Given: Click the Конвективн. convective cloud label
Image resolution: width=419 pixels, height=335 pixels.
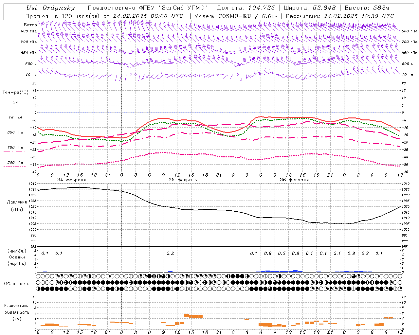Looking at the screenshot, I should (x=17, y=306).
